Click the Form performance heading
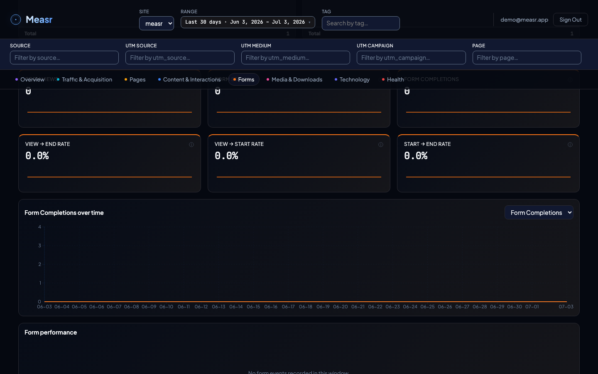Viewport: 598px width, 374px height. tap(51, 332)
